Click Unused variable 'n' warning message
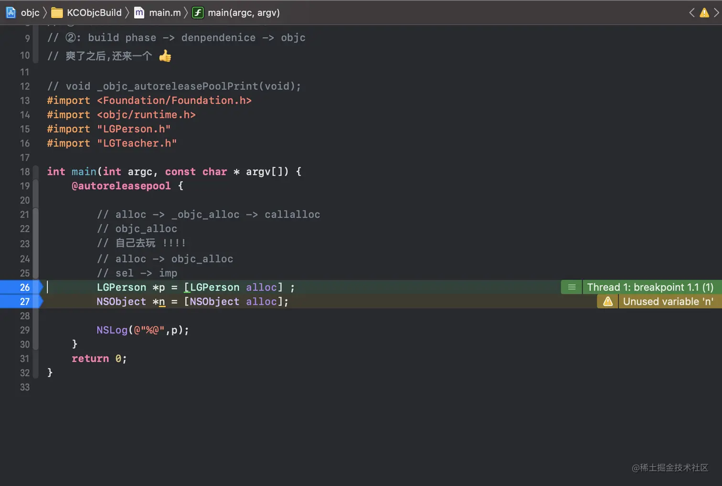Screen dimensions: 722x486 tap(668, 301)
